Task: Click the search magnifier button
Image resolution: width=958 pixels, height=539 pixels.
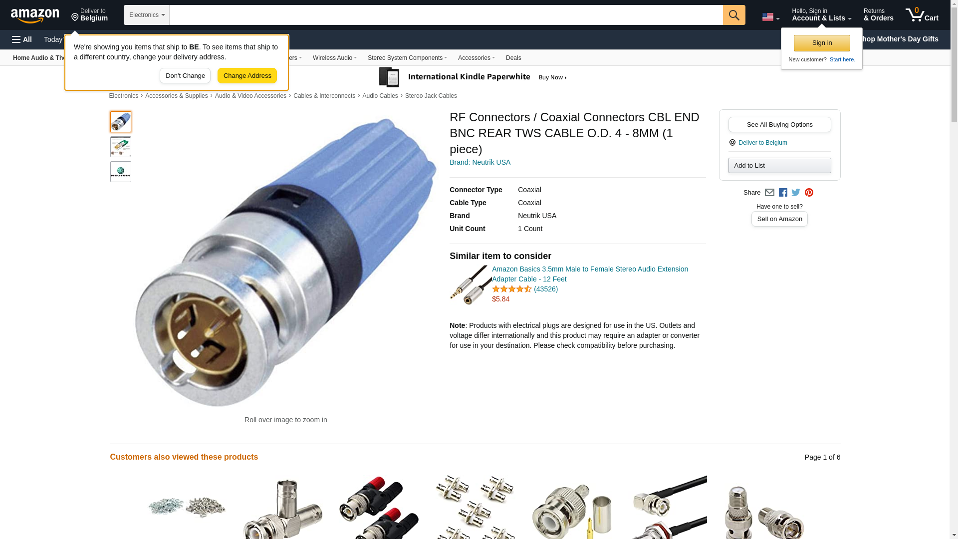Action: pyautogui.click(x=734, y=15)
